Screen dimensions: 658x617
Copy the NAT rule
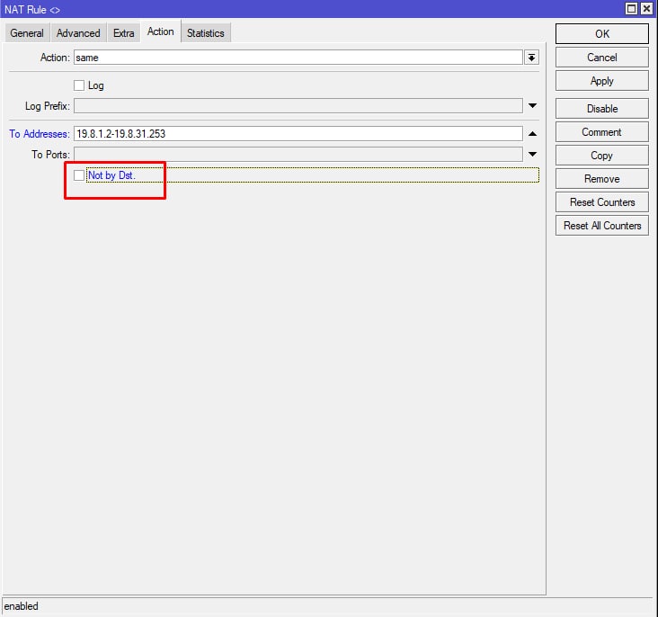(x=602, y=156)
